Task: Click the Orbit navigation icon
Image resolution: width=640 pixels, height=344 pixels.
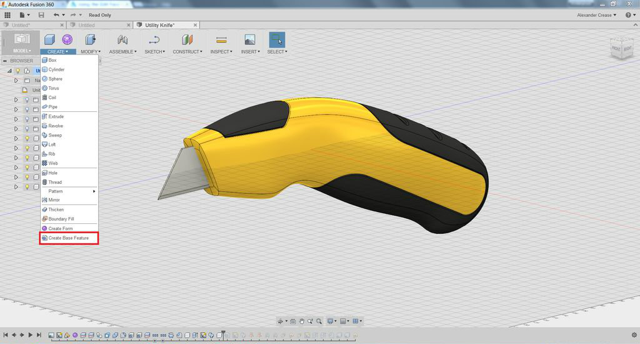Action: 281,321
